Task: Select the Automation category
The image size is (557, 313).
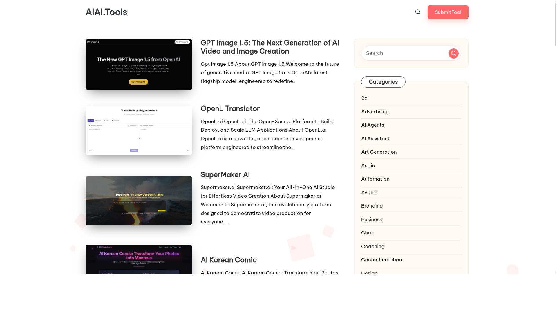Action: pyautogui.click(x=375, y=179)
